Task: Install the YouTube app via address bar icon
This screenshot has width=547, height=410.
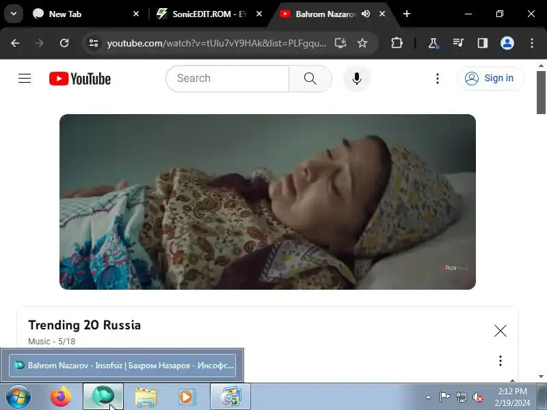Action: (x=341, y=43)
